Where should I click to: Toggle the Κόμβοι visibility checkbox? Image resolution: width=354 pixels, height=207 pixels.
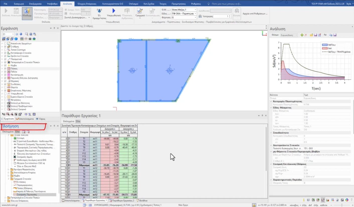[x=6, y=65]
